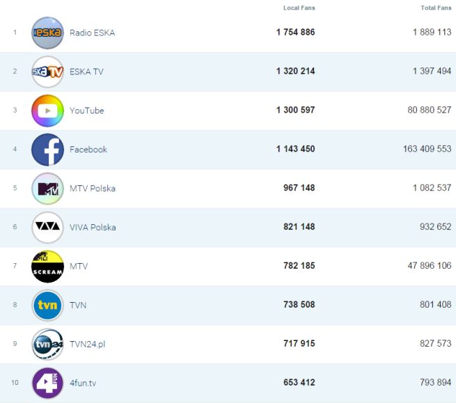456x403 pixels.
Task: Click the Radio ESKA logo icon
Action: pyautogui.click(x=47, y=33)
